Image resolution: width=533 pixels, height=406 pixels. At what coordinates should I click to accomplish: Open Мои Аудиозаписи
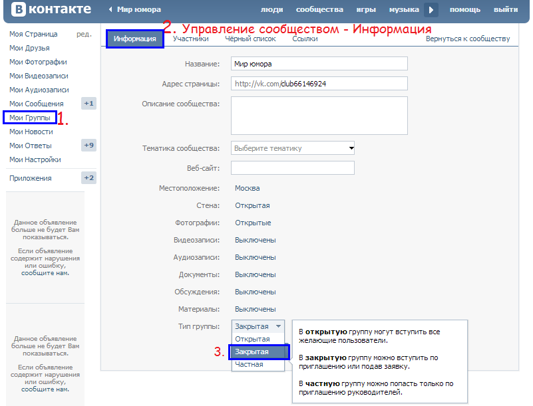(39, 90)
